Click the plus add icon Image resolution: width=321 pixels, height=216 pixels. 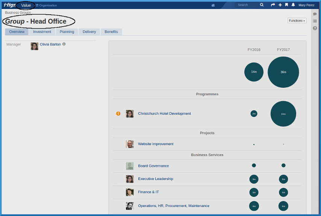coord(280,5)
